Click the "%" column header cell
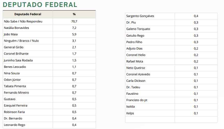Image resolution: width=224 pixels, height=129 pixels. [74, 14]
